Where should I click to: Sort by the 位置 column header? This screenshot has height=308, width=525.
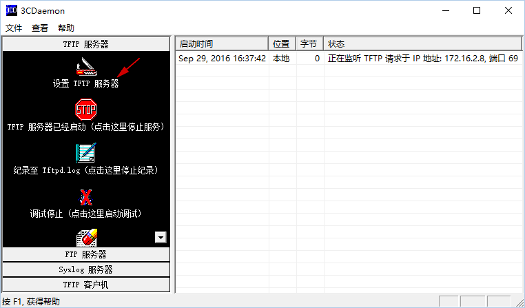[282, 44]
